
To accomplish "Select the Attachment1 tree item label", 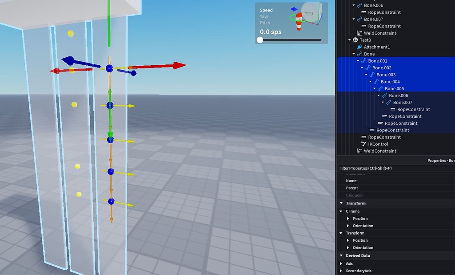I will tap(377, 47).
